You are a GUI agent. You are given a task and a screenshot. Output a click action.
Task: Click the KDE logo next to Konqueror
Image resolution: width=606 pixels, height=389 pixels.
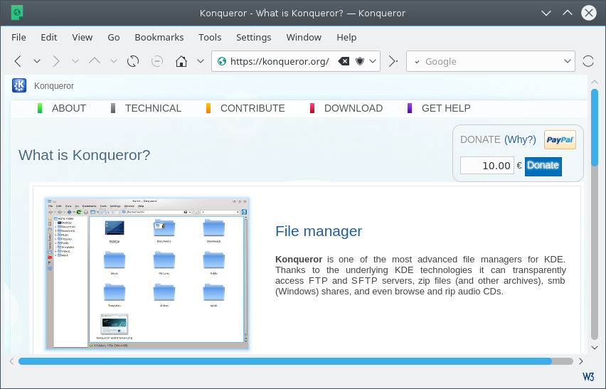pyautogui.click(x=19, y=86)
